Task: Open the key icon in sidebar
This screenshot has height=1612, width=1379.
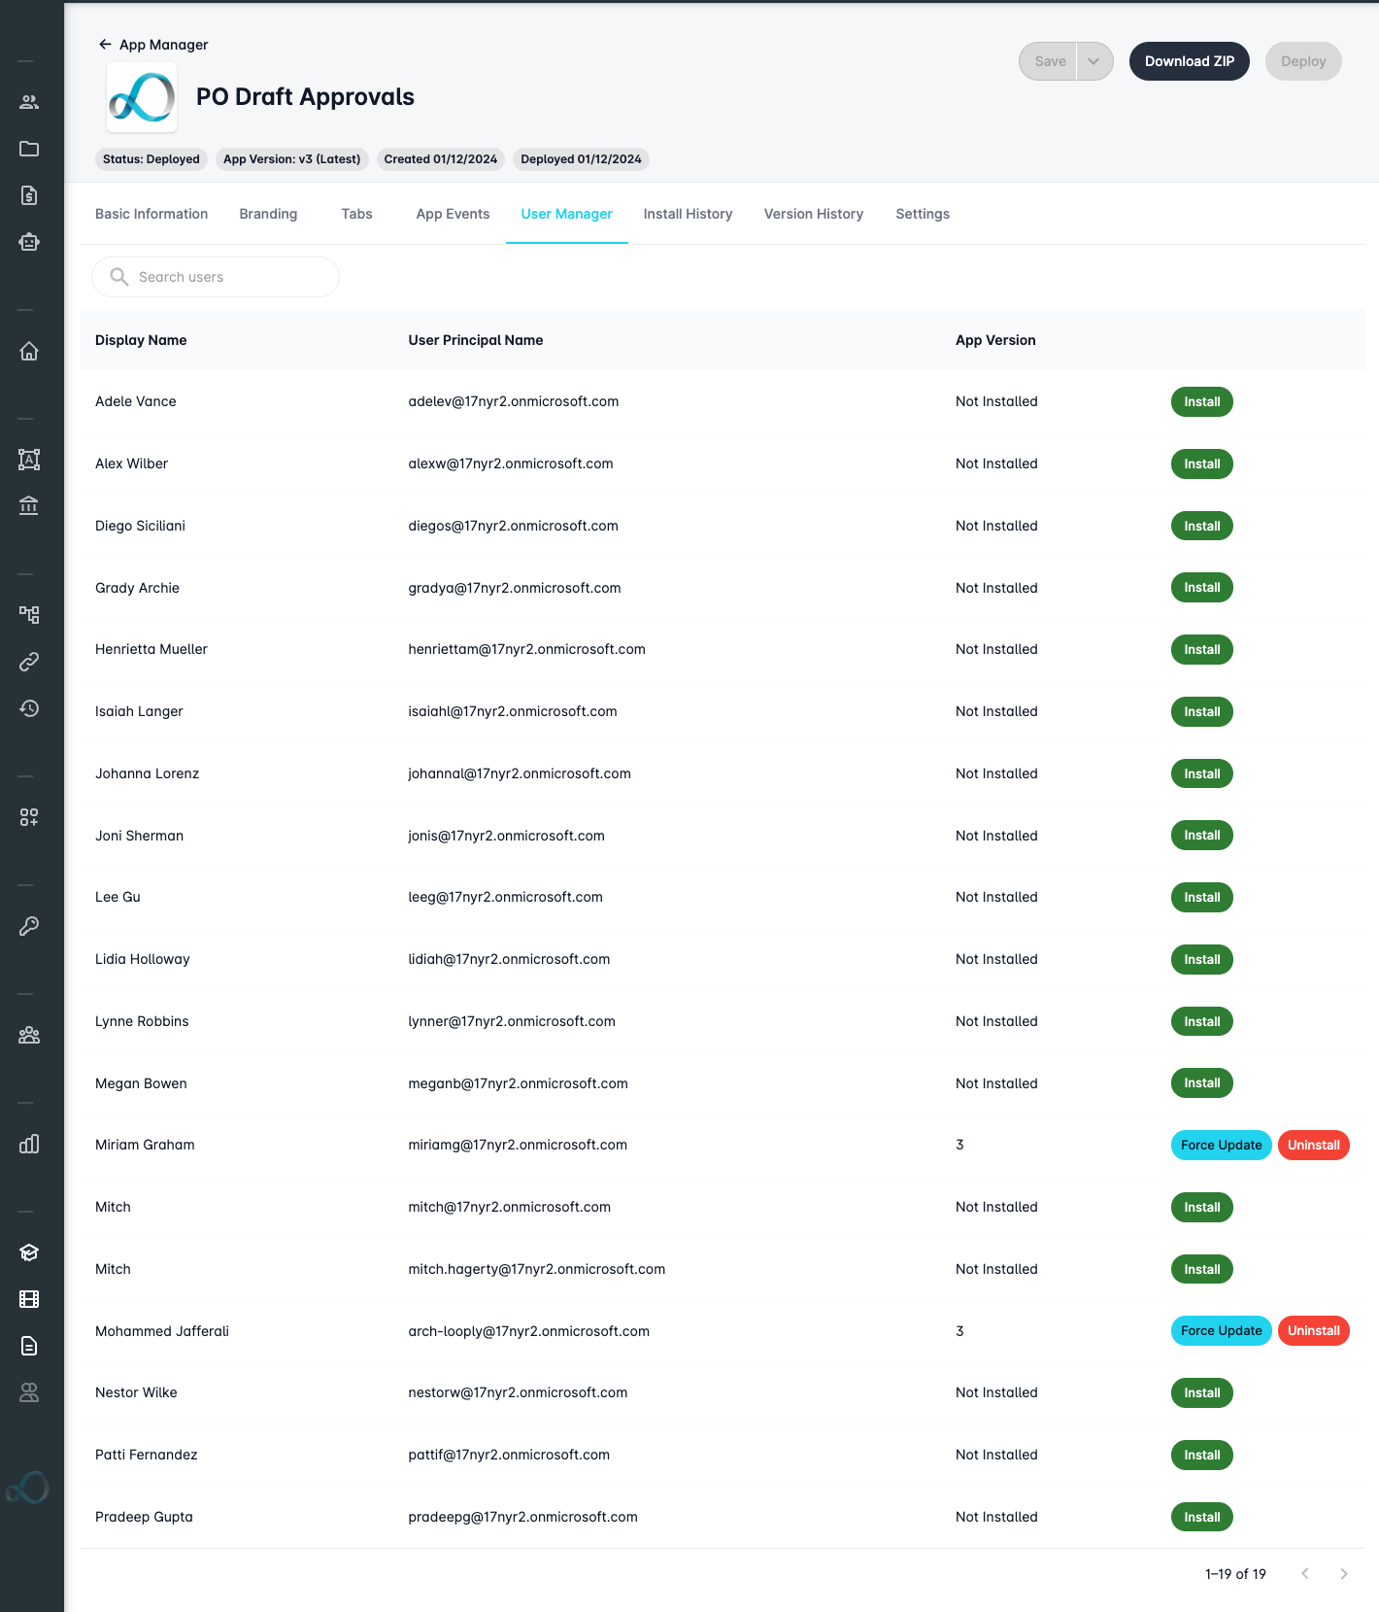Action: [29, 926]
